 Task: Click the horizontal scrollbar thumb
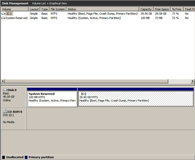click(86, 81)
